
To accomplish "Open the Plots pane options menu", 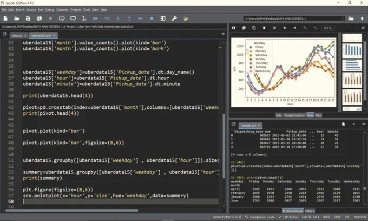I will pos(363,28).
